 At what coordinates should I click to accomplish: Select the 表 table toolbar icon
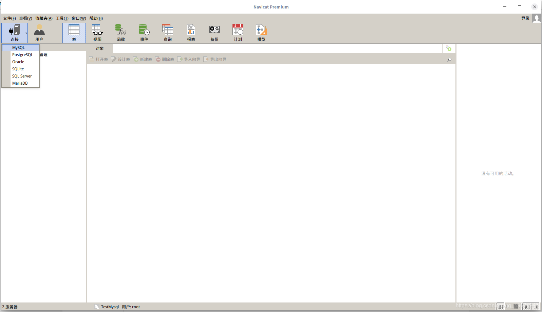(74, 33)
